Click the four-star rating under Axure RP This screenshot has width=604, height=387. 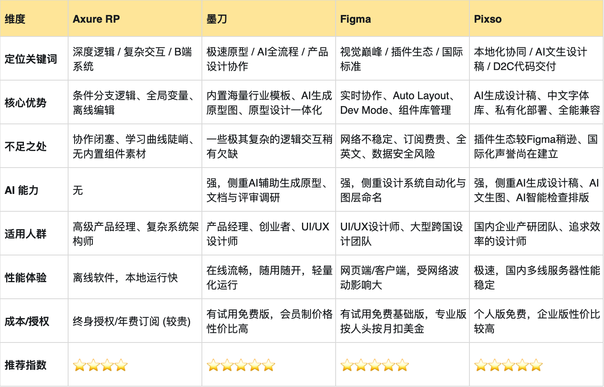coord(100,366)
